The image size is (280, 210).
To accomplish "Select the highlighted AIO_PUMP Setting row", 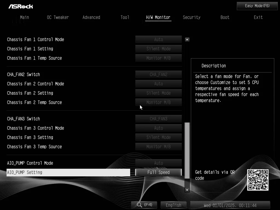I will pos(68,173).
